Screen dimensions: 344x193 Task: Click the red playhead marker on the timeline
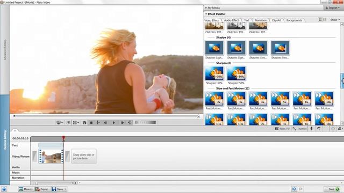click(63, 138)
